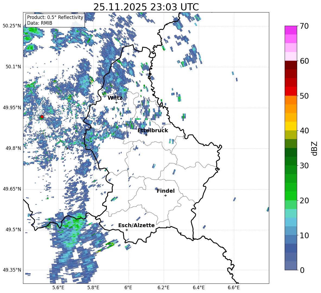
Task: Click the 50 label on the colorbar
Action: pos(304,96)
